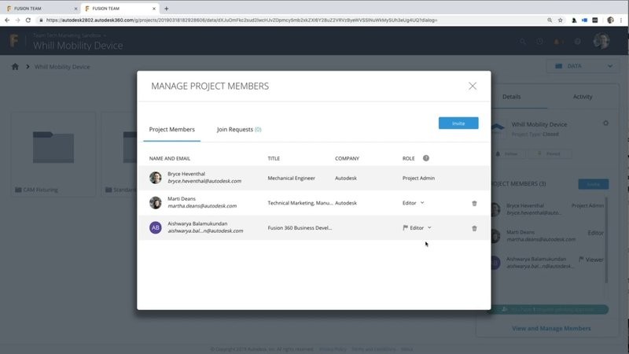Select the Project Members tab
The height and width of the screenshot is (354, 629).
(x=172, y=129)
